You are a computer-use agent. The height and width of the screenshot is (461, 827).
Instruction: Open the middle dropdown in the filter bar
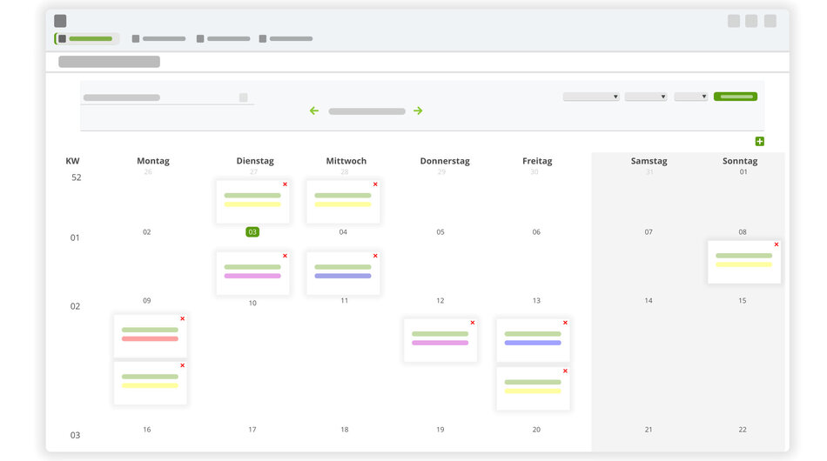[x=646, y=97]
